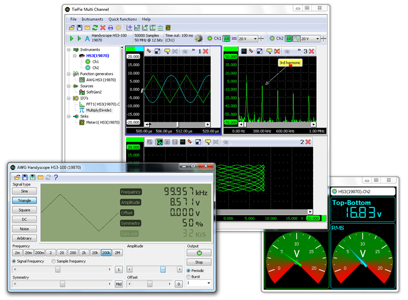Select Meter1 sink in the tree

coord(103,123)
